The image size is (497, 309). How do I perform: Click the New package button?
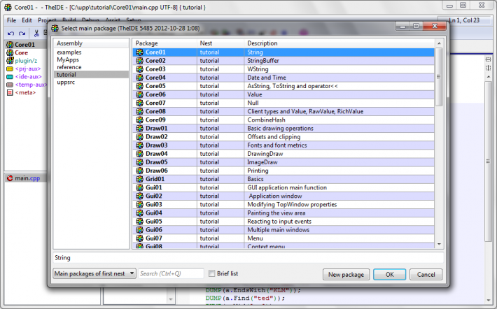click(346, 275)
